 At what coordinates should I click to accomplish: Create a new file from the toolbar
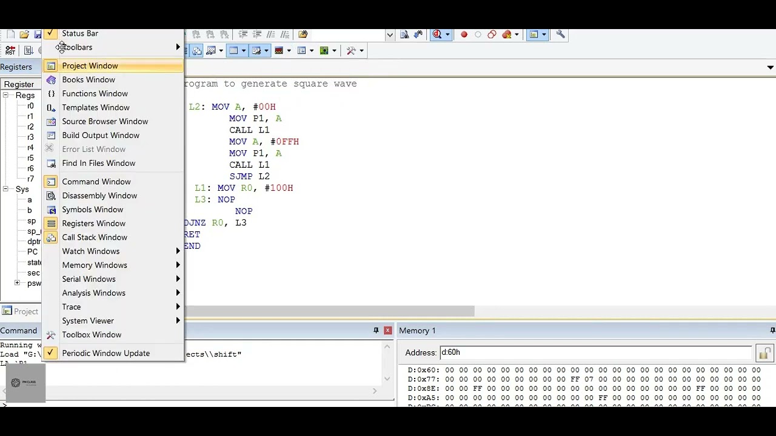(x=10, y=35)
